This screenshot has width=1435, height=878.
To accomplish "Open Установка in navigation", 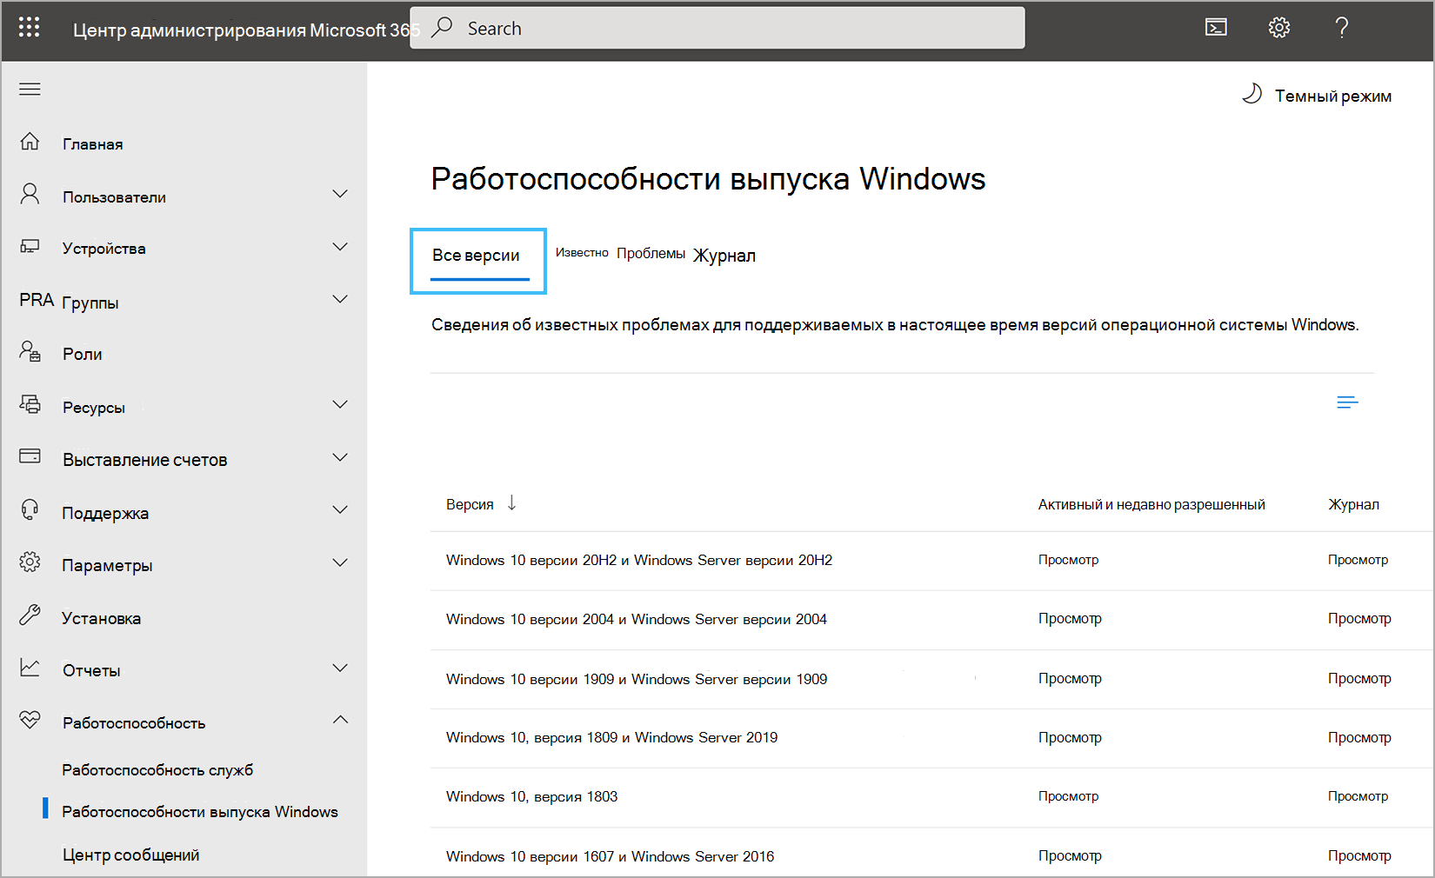I will pyautogui.click(x=101, y=618).
